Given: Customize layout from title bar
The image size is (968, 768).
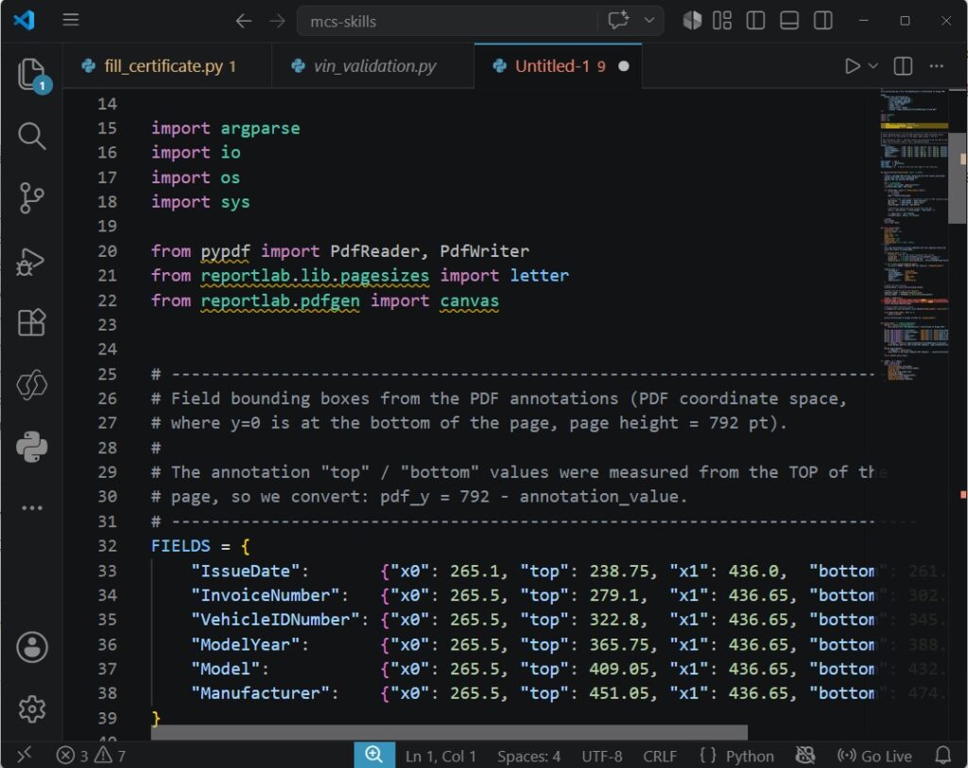Looking at the screenshot, I should 721,21.
